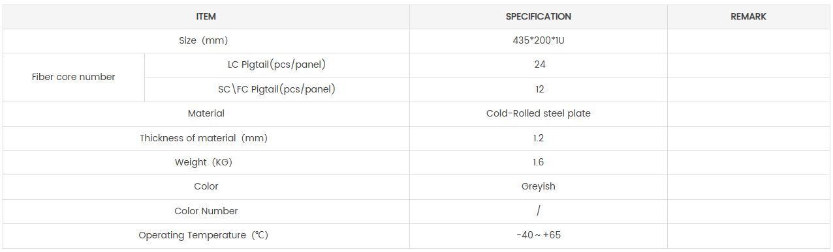The height and width of the screenshot is (252, 833).
Task: Click the LC Pigtail(pcs/panel) cell
Action: (277, 64)
